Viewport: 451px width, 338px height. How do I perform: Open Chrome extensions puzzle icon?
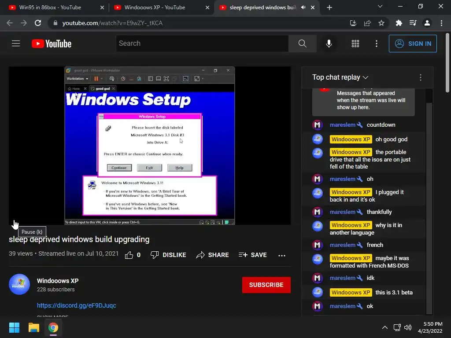399,23
